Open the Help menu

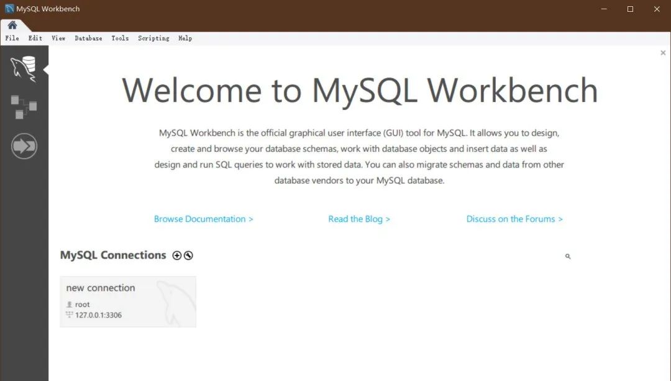click(x=185, y=38)
